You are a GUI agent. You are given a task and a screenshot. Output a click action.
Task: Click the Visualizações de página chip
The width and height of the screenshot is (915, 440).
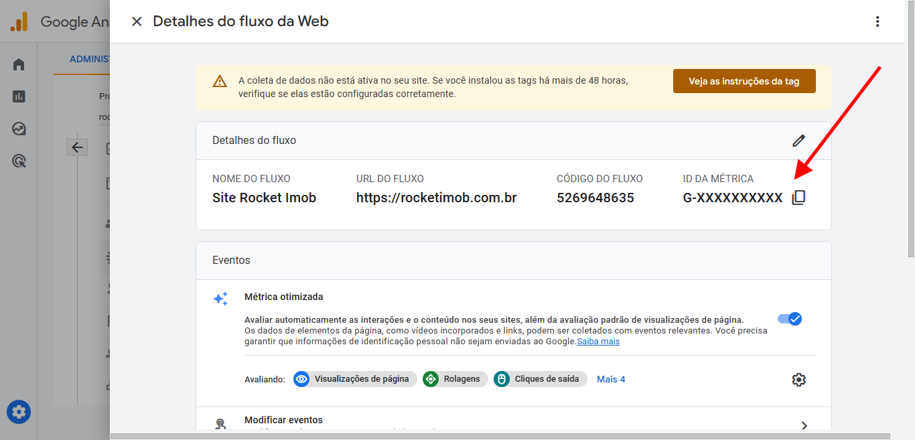point(354,379)
